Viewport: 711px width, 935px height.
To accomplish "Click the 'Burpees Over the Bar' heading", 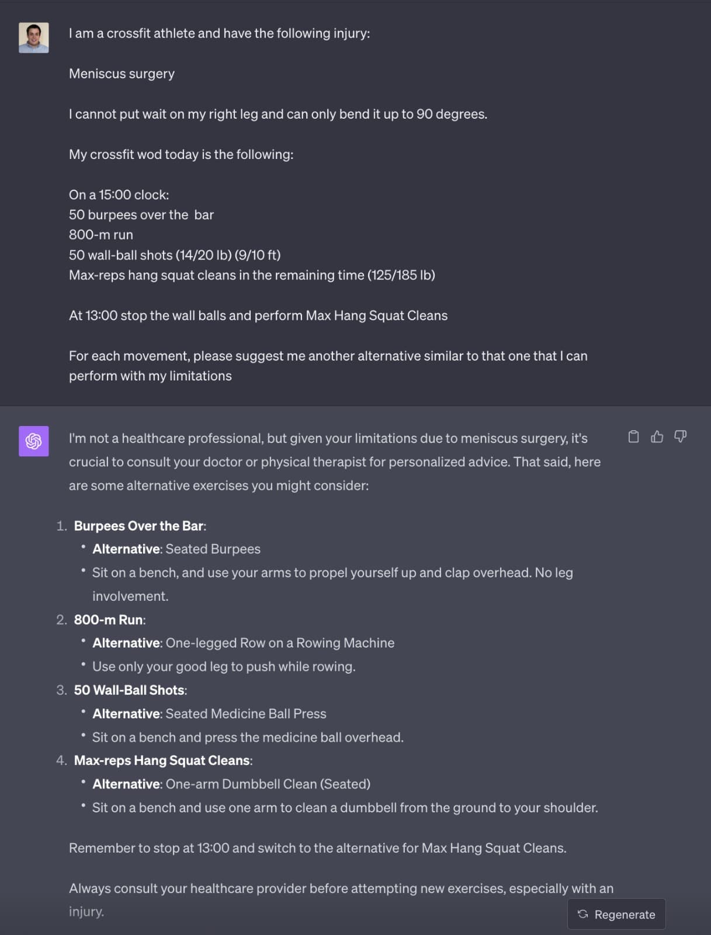I will 139,526.
